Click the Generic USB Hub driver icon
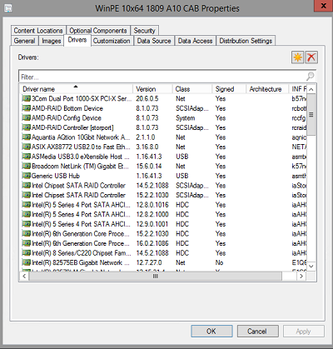 26,176
